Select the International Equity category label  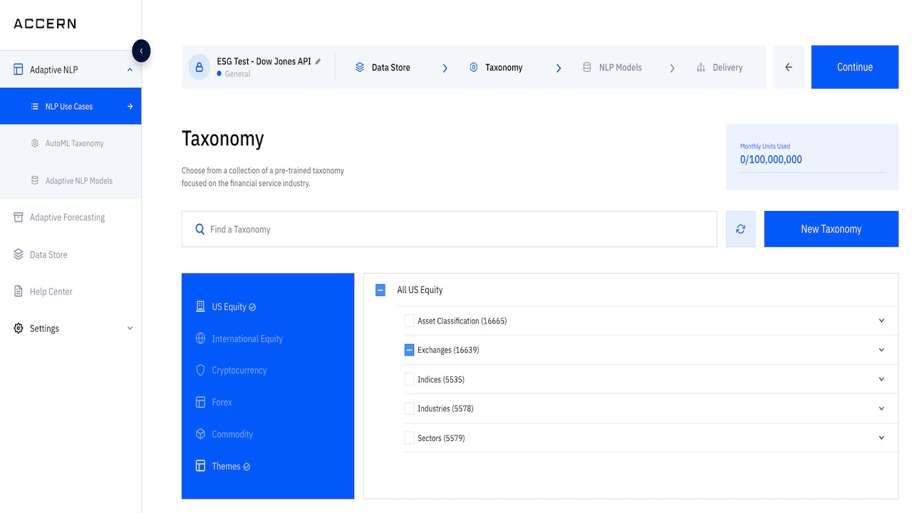coord(247,339)
